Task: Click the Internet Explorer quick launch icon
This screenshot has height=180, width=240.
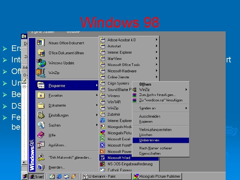Action: (59, 176)
